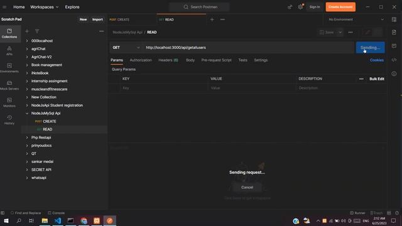Click the hamburger menu icon
This screenshot has height=226, width=402.
(x=4, y=7)
